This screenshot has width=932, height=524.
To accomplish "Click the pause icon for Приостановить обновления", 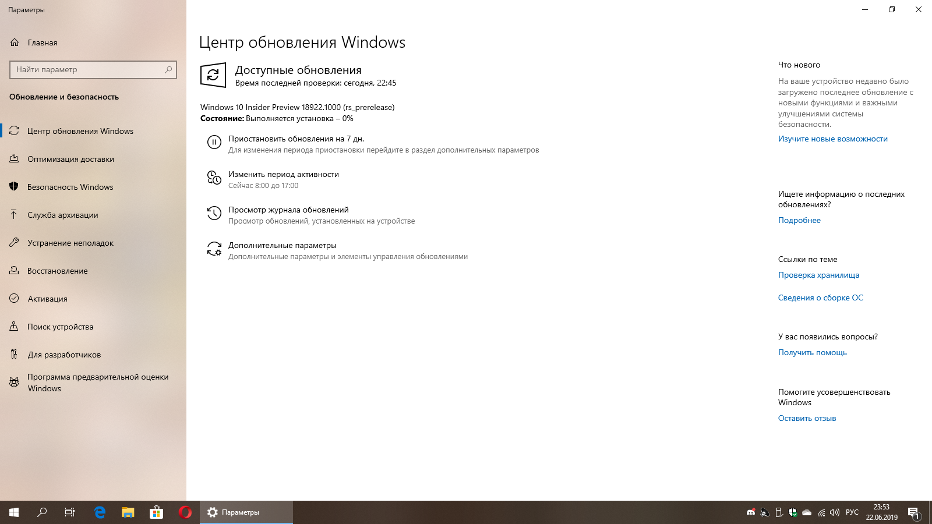I will [214, 142].
